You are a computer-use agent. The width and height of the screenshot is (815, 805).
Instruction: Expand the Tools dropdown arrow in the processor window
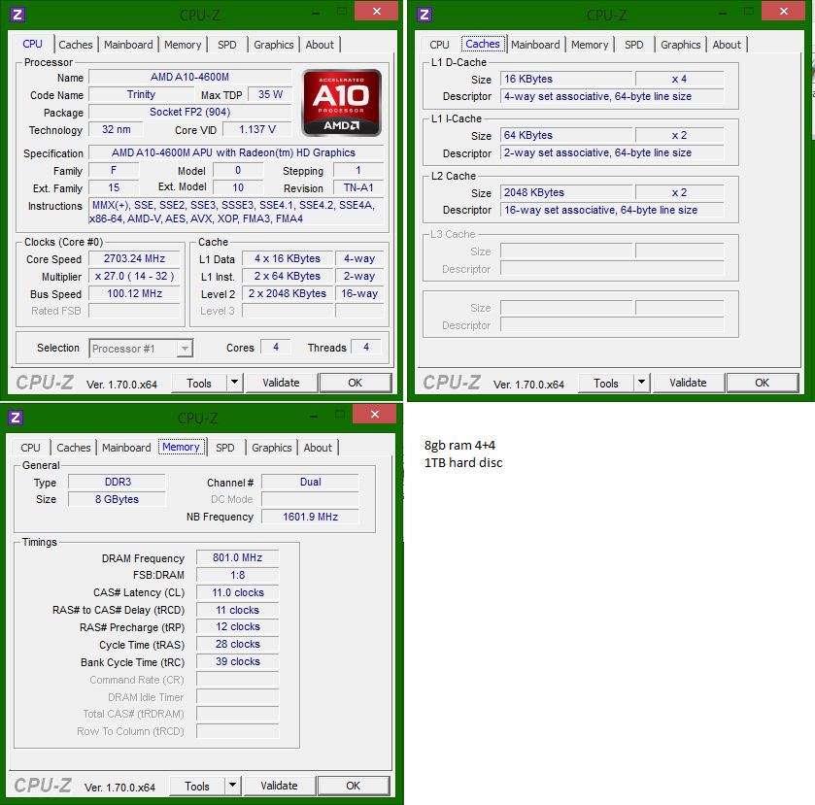234,383
